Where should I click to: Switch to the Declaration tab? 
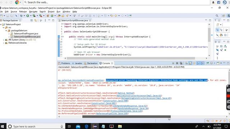(x=91, y=63)
